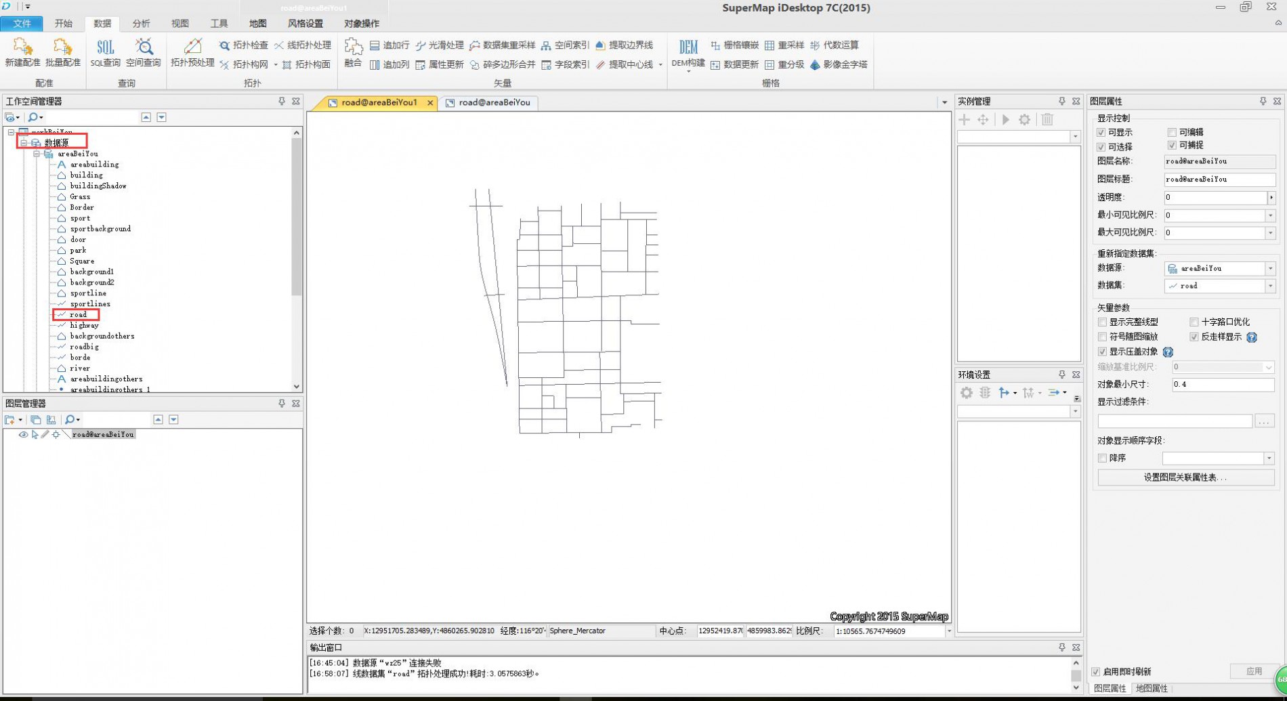Switch to the 开始 ribbon tab
The width and height of the screenshot is (1287, 701).
[x=64, y=24]
